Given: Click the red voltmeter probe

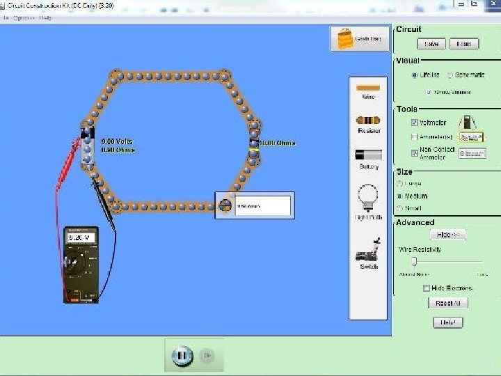Looking at the screenshot, I should pos(68,164).
